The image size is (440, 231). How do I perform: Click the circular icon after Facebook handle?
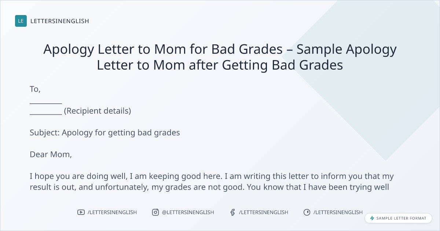pos(307,212)
